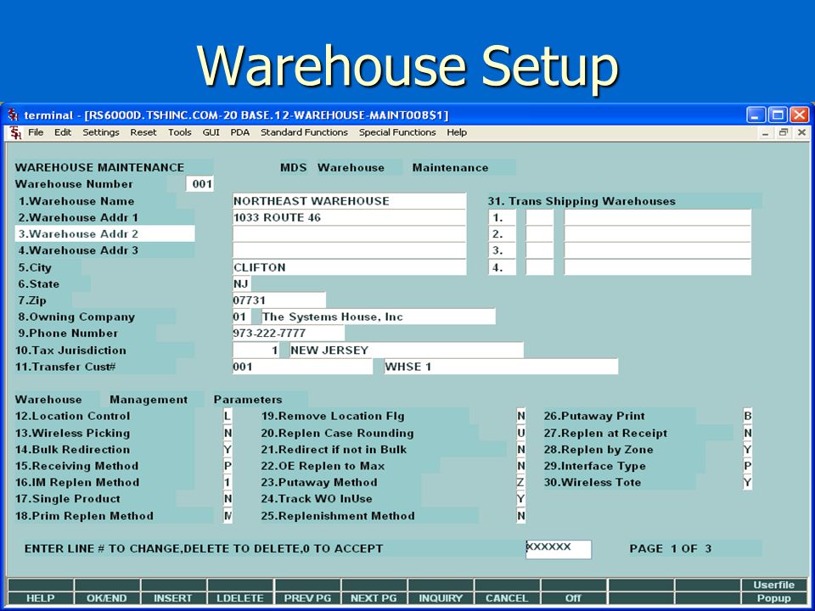The width and height of the screenshot is (815, 611).
Task: Click the NEW JERSEY jurisdiction description
Action: coord(407,350)
